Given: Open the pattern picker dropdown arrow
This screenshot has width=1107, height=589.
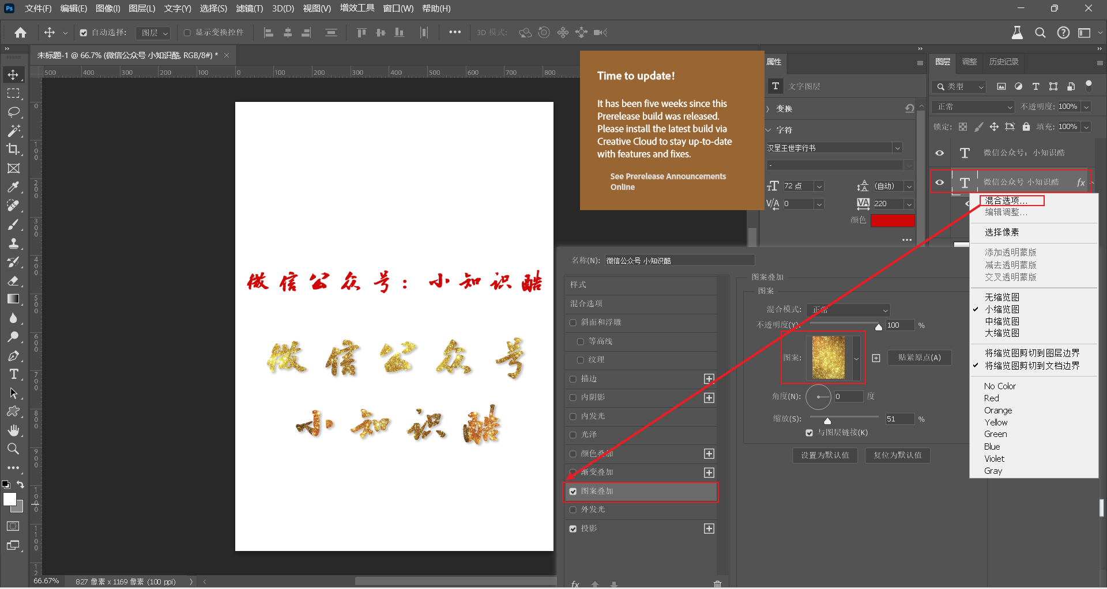Looking at the screenshot, I should click(x=856, y=358).
